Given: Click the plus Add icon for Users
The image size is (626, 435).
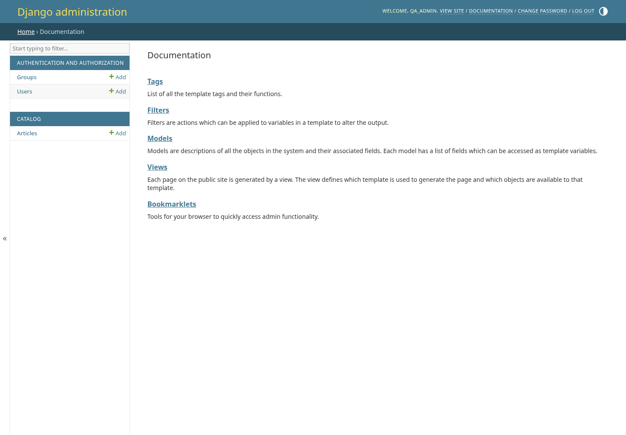Looking at the screenshot, I should (117, 91).
